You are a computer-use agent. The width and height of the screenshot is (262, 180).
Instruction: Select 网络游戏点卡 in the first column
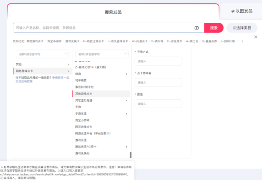[42, 71]
